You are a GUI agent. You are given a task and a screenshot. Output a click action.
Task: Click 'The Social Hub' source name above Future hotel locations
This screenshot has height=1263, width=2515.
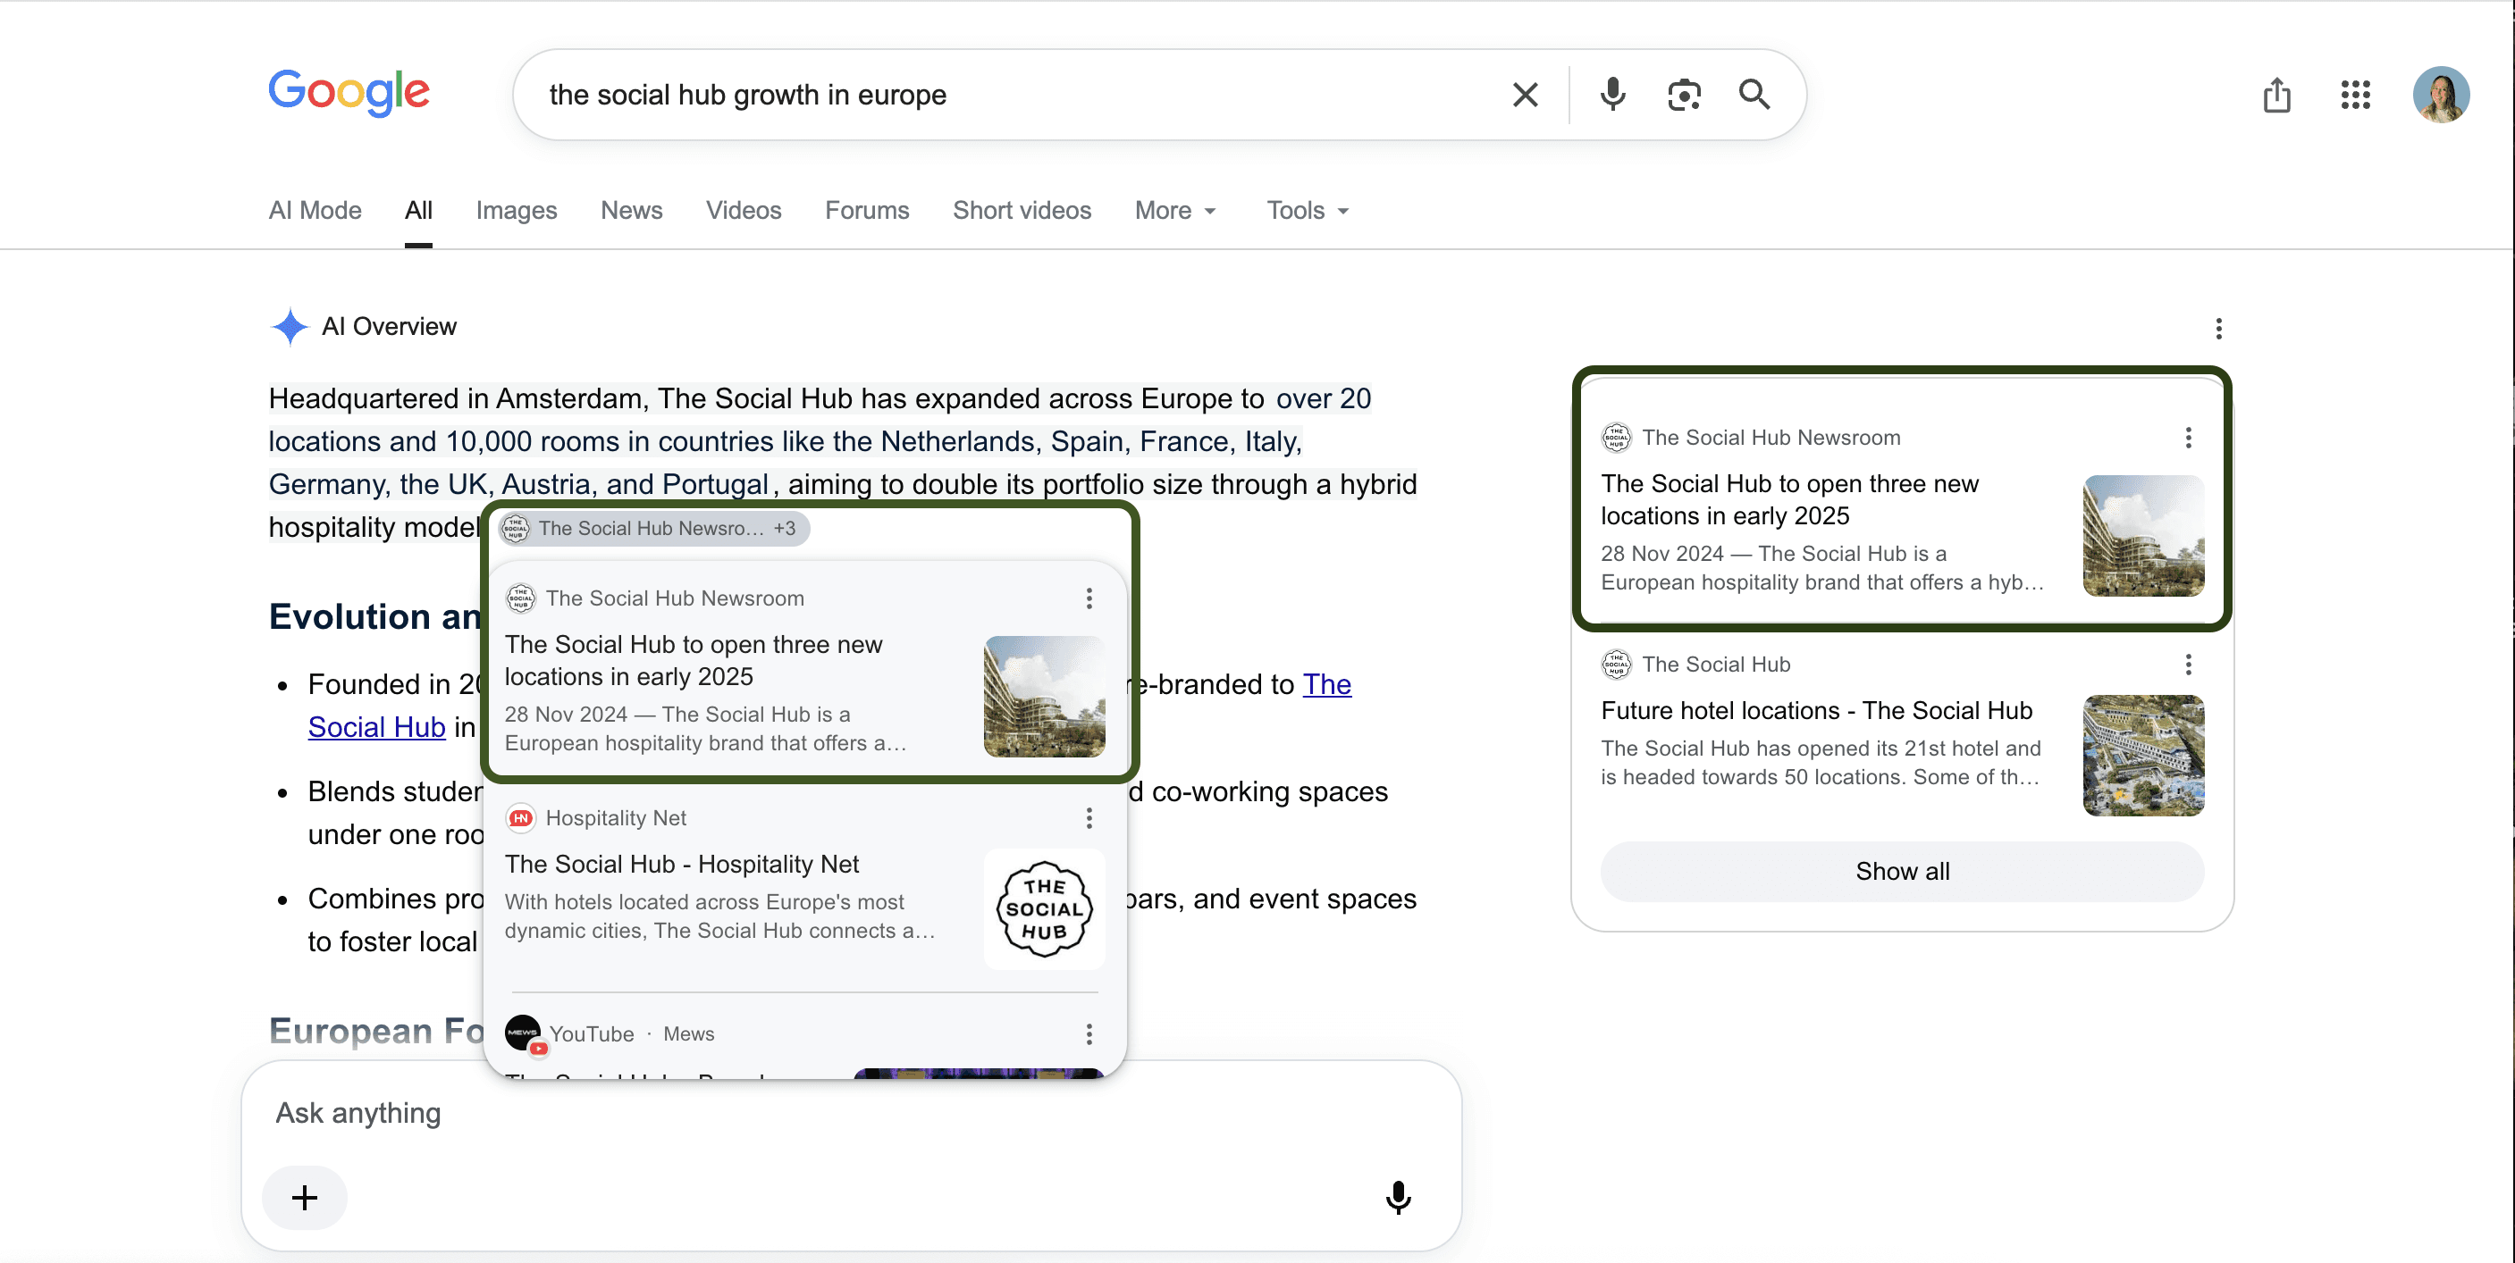click(1715, 664)
